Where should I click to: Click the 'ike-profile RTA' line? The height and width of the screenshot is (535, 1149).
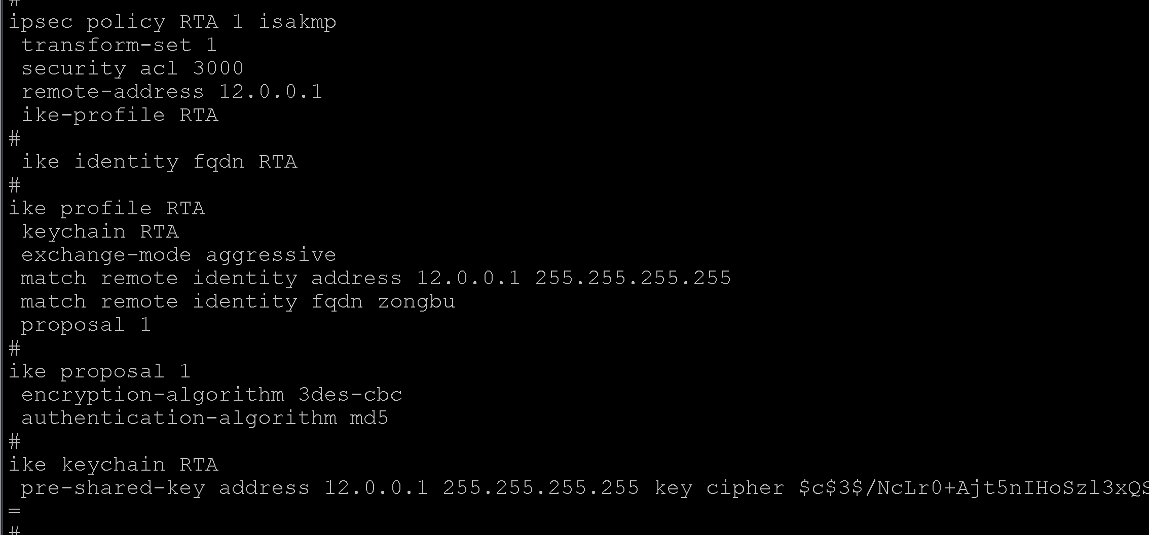(120, 116)
